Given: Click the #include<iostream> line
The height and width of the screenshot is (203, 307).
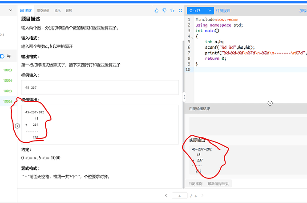Looking at the screenshot, I should pyautogui.click(x=217, y=20).
